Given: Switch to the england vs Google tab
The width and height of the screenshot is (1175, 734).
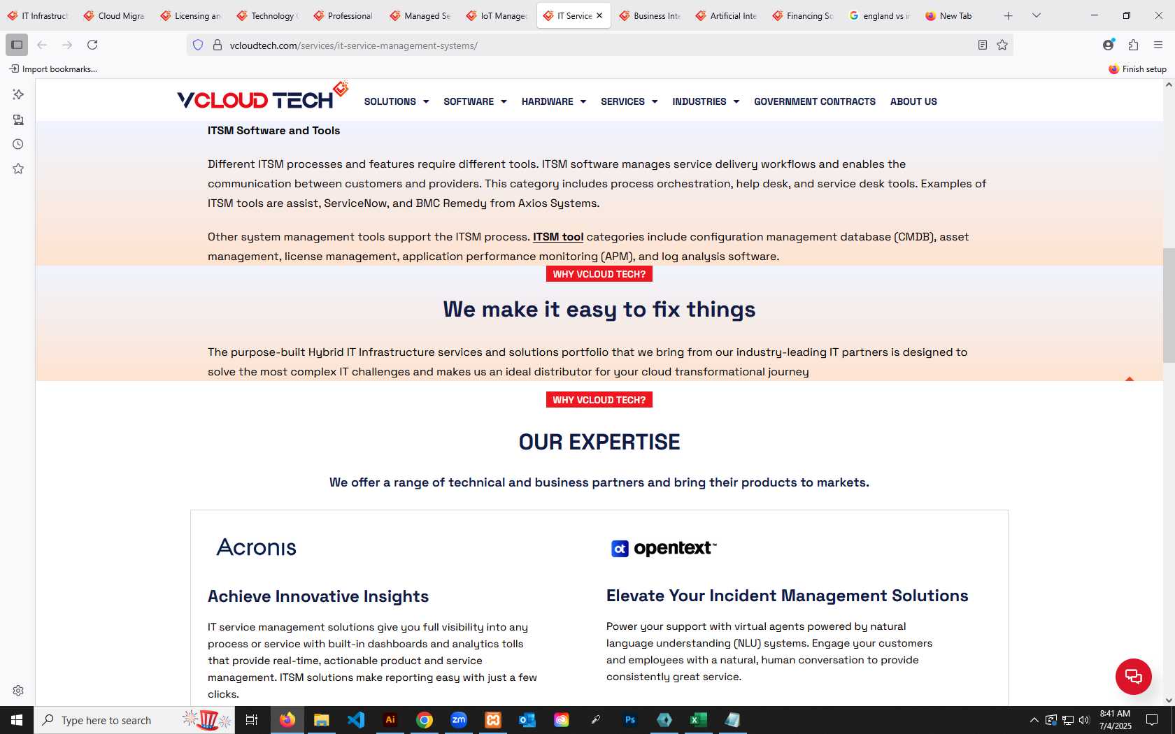Looking at the screenshot, I should (880, 15).
